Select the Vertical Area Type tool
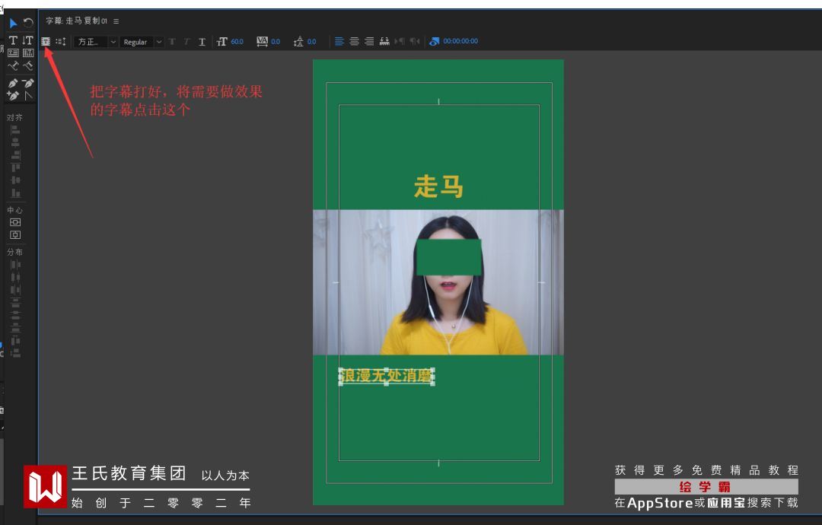This screenshot has height=525, width=822. [x=28, y=53]
